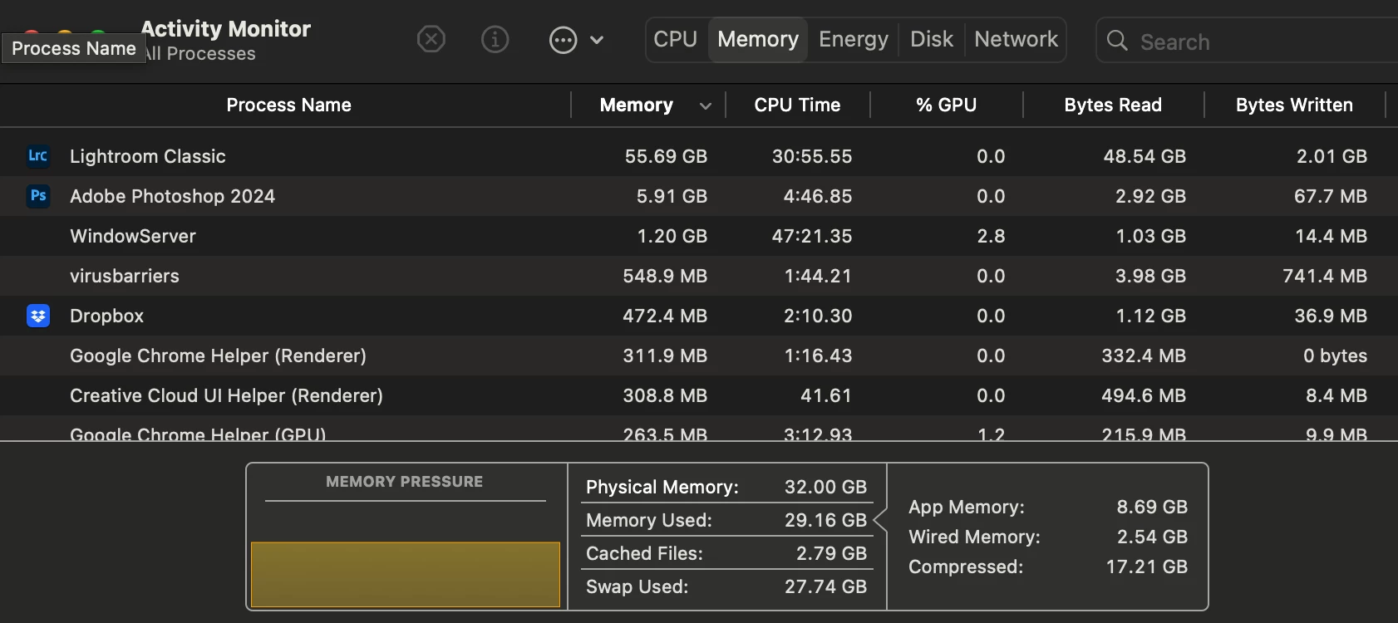
Task: Click the process info icon
Action: tap(495, 39)
